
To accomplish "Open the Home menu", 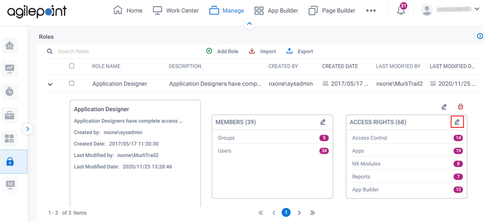I will tap(128, 11).
